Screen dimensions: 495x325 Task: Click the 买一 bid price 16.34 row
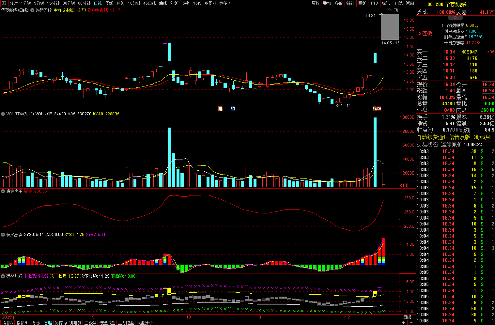pos(455,52)
